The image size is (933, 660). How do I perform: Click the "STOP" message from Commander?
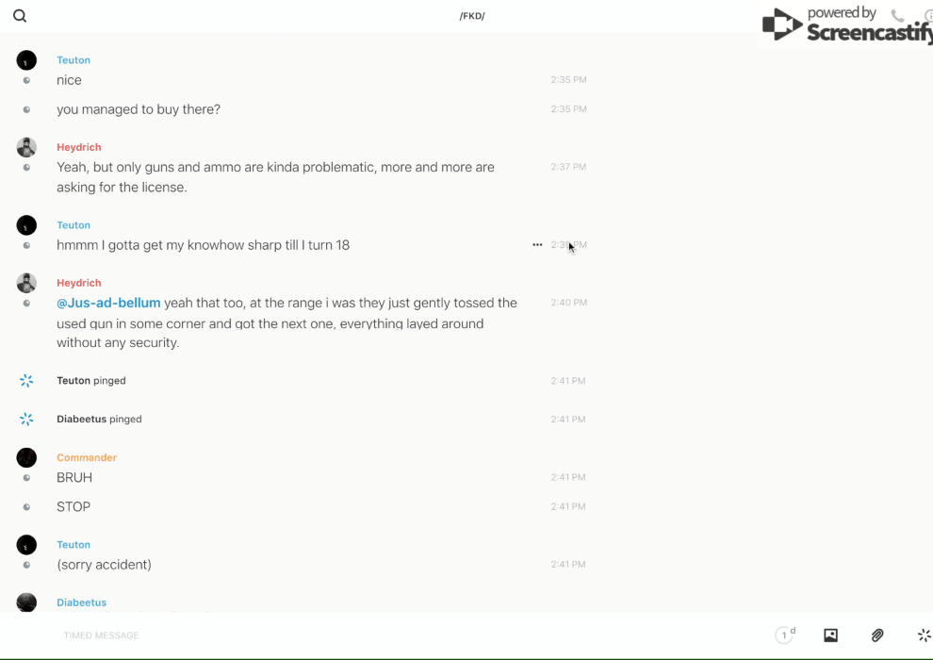coord(74,507)
